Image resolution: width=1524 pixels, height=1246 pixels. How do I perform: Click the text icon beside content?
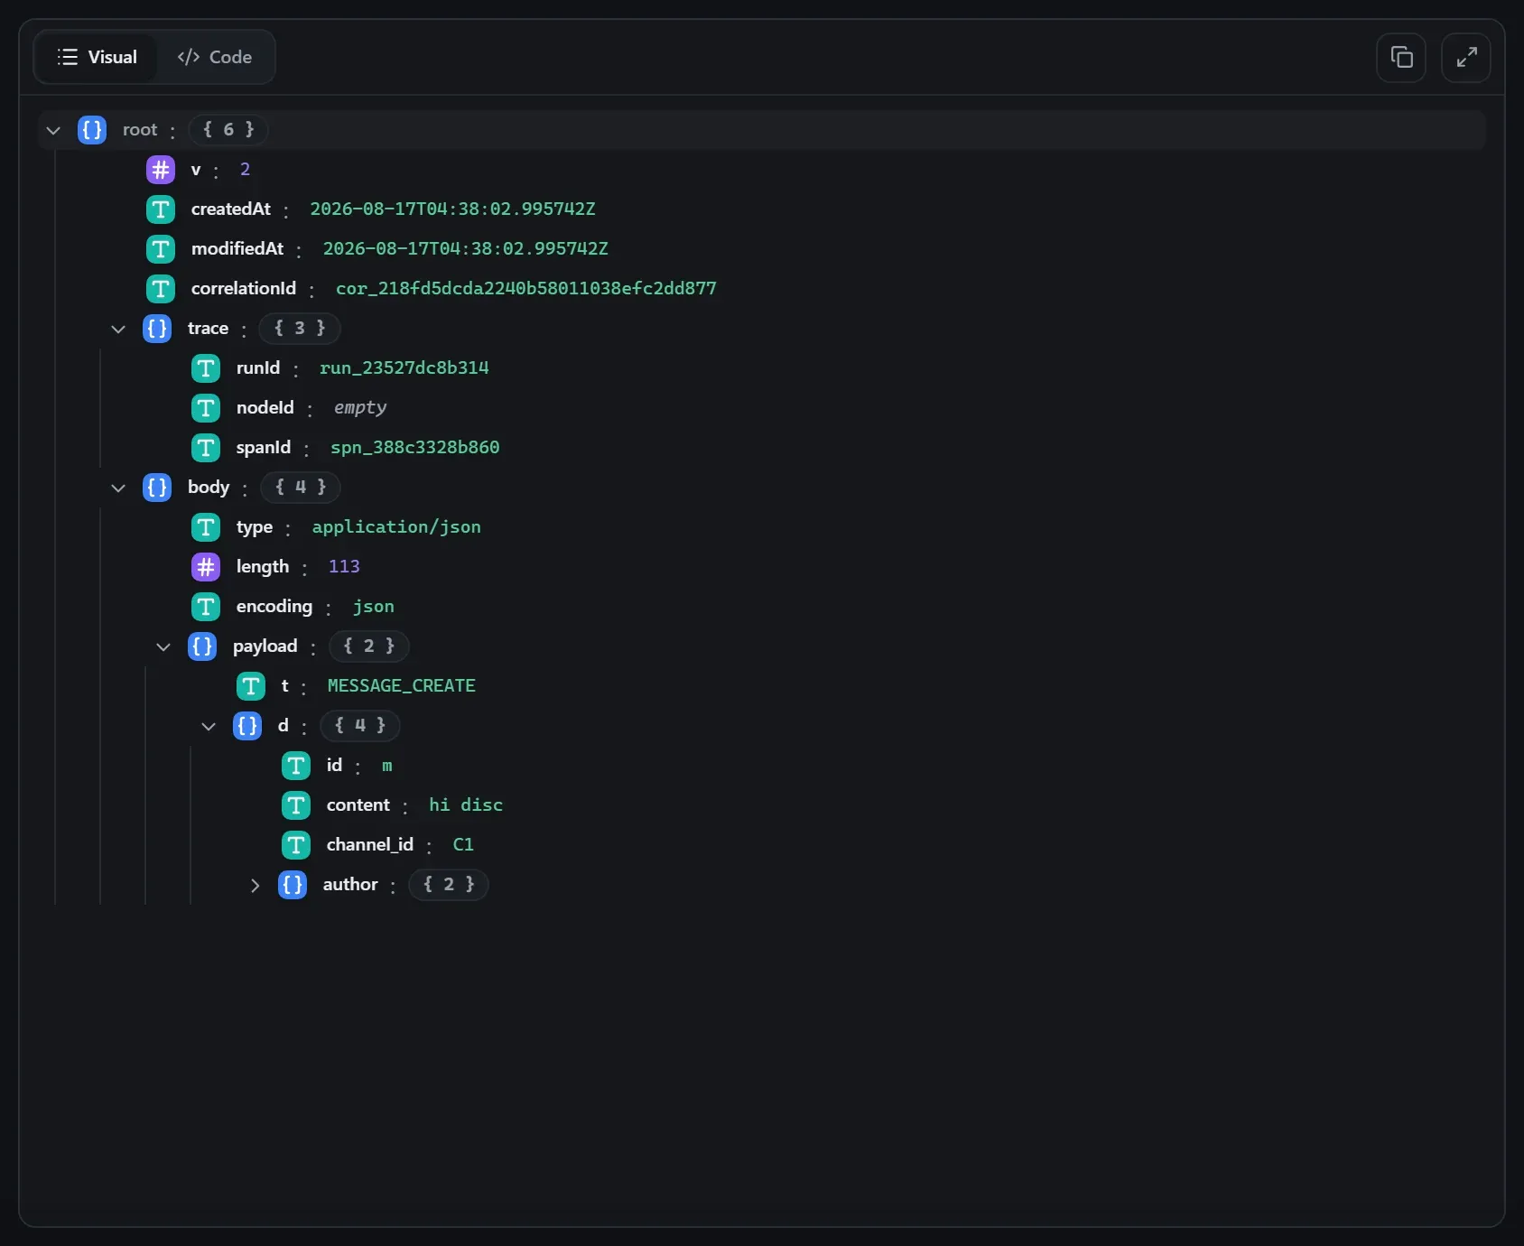point(296,805)
